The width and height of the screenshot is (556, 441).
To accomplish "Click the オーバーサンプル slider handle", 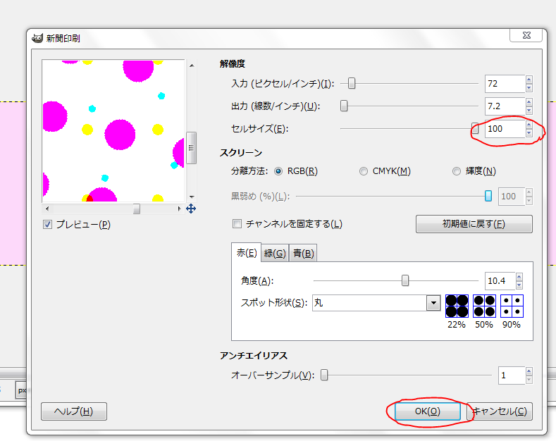I will (x=324, y=375).
